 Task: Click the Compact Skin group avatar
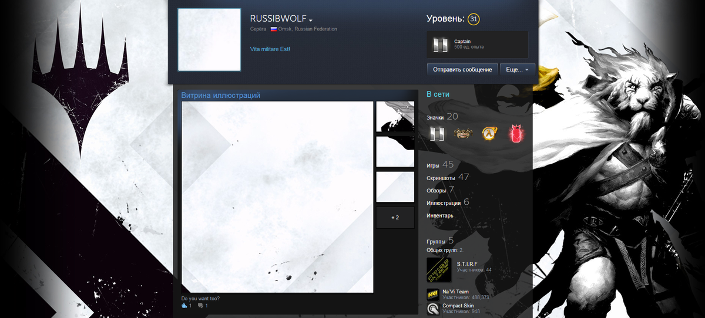point(432,308)
